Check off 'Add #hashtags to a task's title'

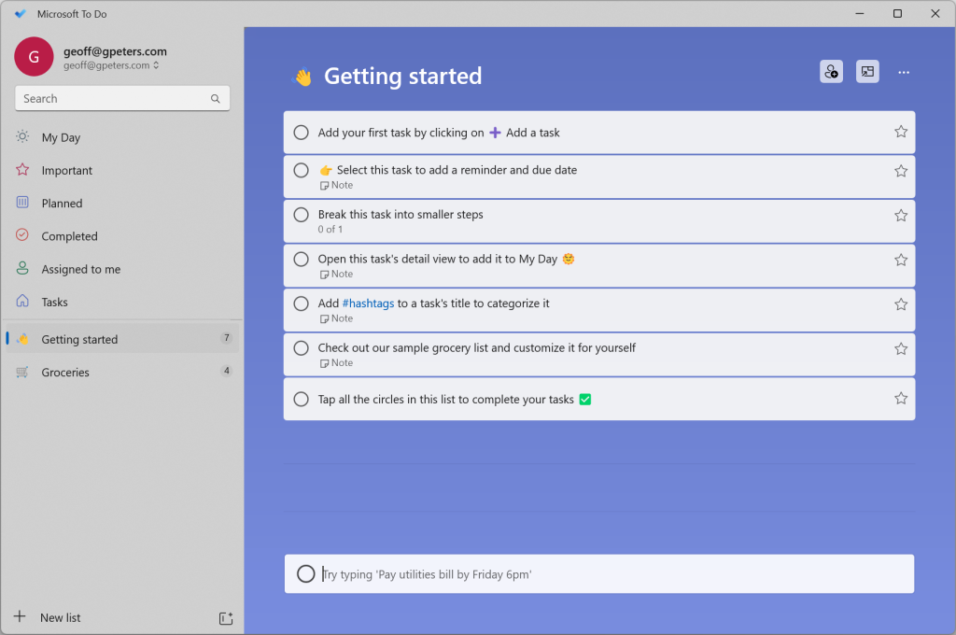tap(301, 303)
